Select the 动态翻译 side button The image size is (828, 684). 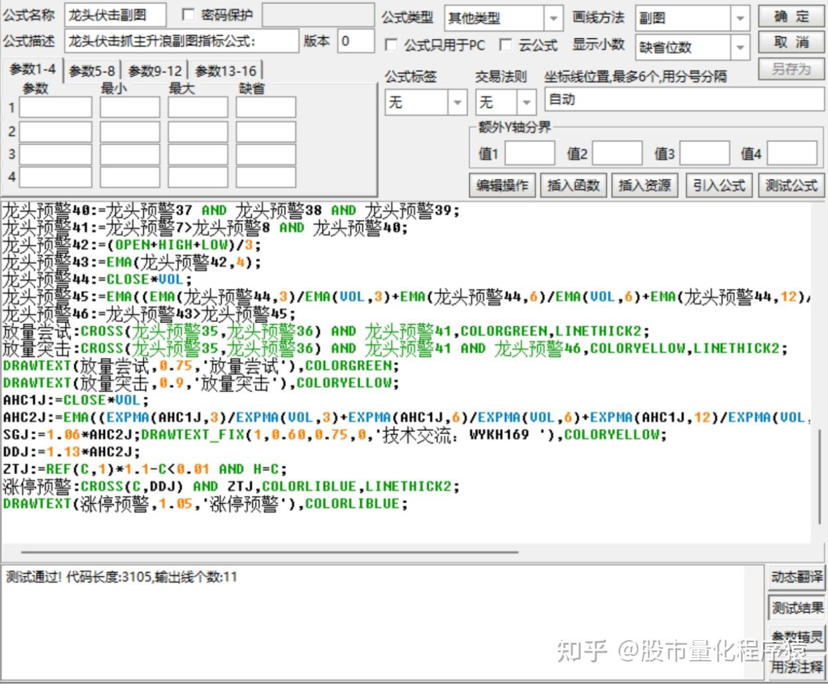click(x=797, y=577)
